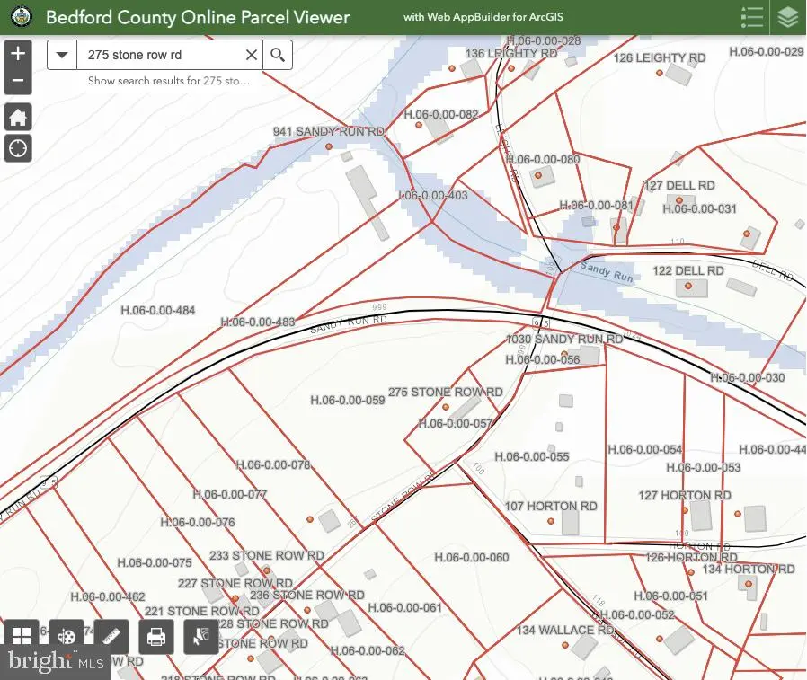Click the My Location target button
This screenshot has height=680, width=807.
tap(18, 147)
